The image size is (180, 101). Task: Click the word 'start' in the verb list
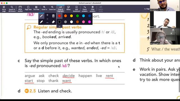coord(29,81)
